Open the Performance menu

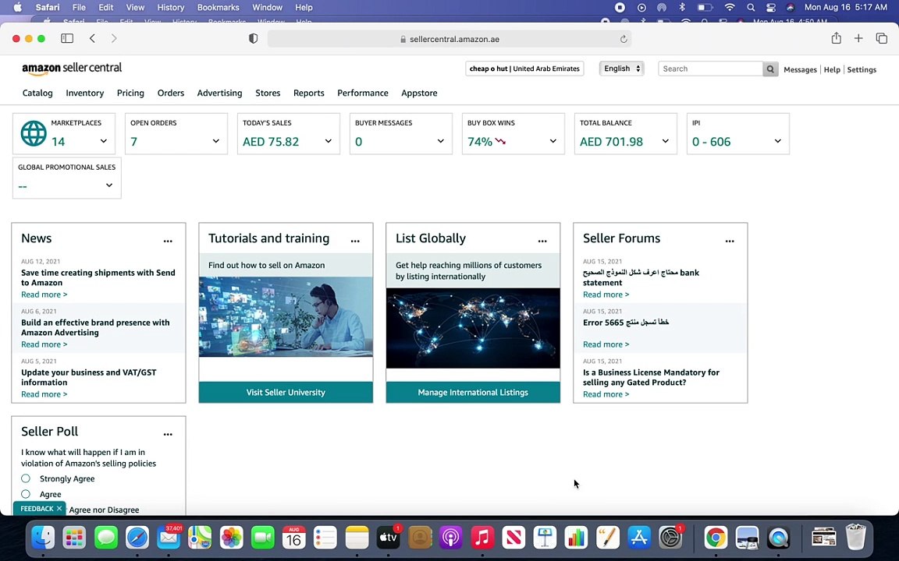362,93
